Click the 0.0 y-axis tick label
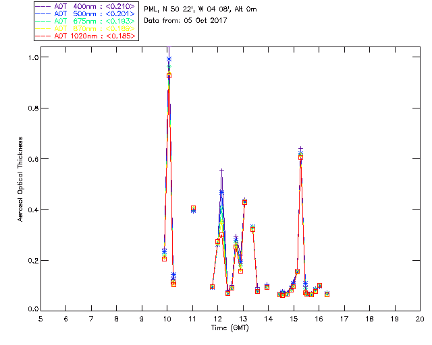Screen dimensions: 432x345 pos(33,309)
